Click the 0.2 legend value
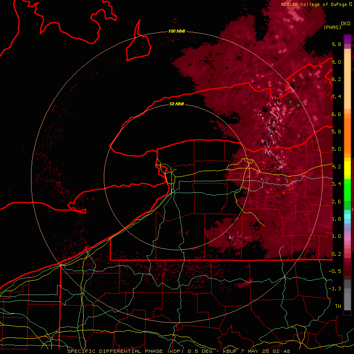 click(x=336, y=254)
